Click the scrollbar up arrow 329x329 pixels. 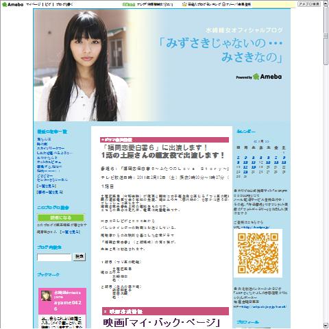point(326,4)
